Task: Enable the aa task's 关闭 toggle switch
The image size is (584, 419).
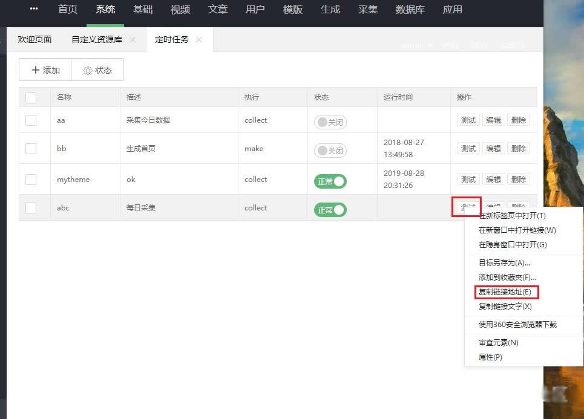Action: coord(330,122)
